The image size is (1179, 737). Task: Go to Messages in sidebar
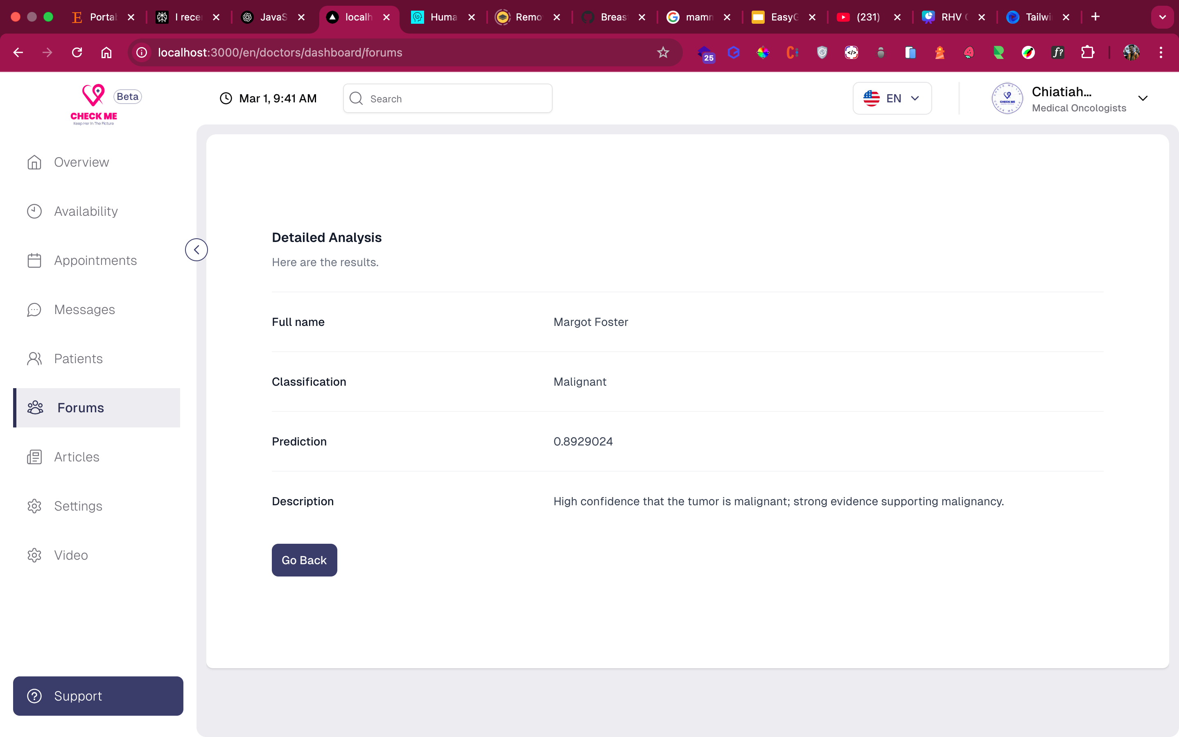point(84,310)
